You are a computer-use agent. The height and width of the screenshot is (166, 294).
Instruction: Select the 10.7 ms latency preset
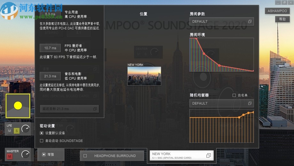pos(50,48)
